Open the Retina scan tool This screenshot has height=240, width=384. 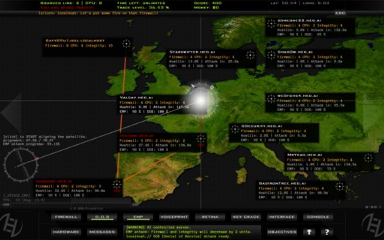click(210, 217)
